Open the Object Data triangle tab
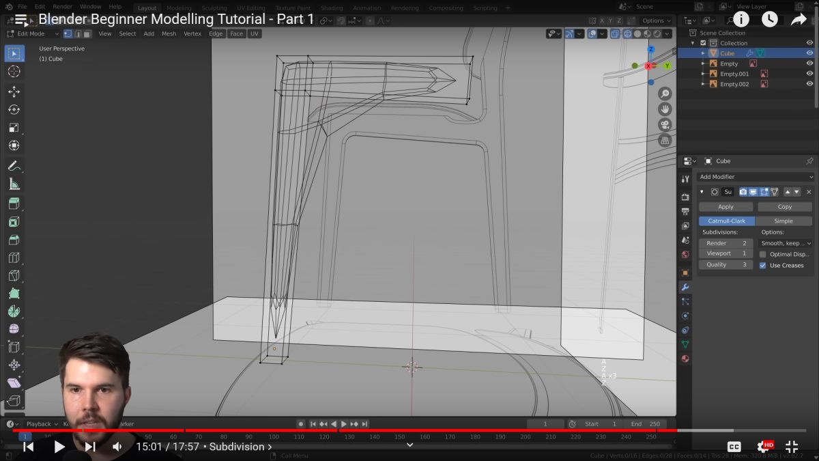The width and height of the screenshot is (819, 461). pyautogui.click(x=685, y=344)
